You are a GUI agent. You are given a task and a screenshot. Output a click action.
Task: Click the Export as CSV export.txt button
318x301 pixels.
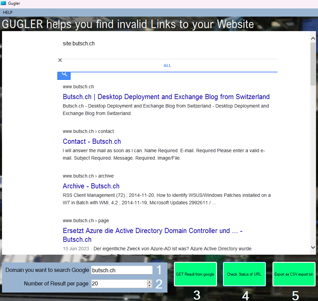click(294, 274)
